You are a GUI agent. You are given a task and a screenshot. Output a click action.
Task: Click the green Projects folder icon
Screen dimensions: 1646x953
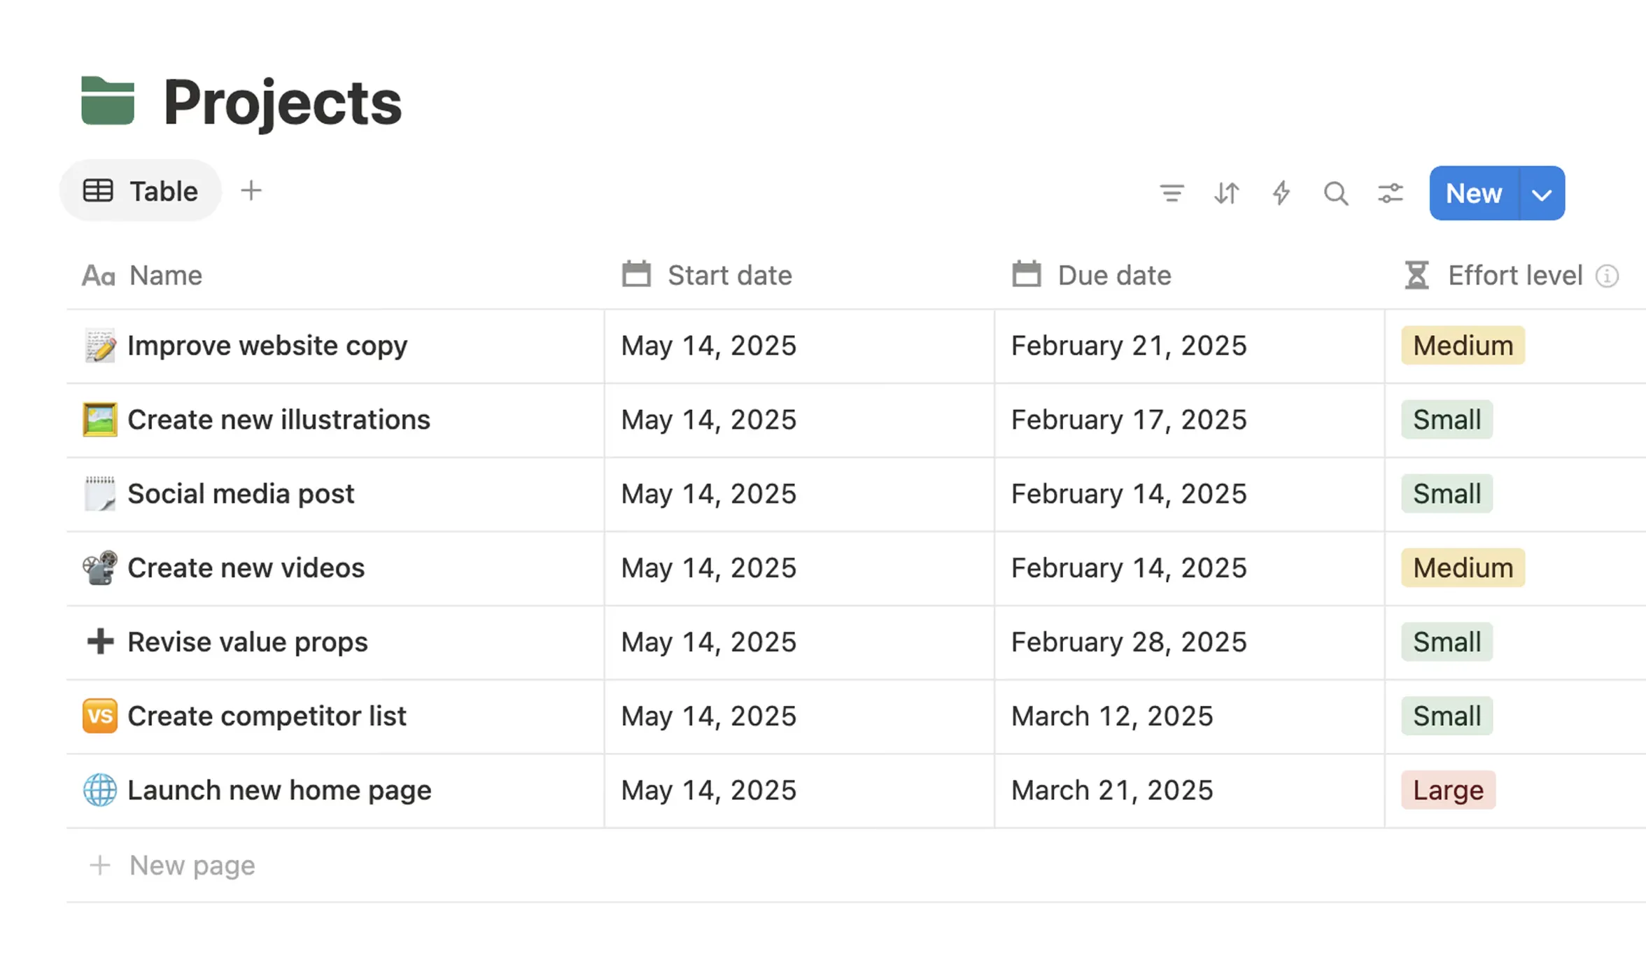[x=108, y=101]
